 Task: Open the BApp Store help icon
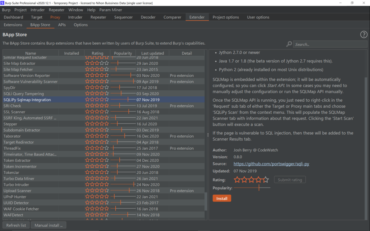click(x=364, y=35)
